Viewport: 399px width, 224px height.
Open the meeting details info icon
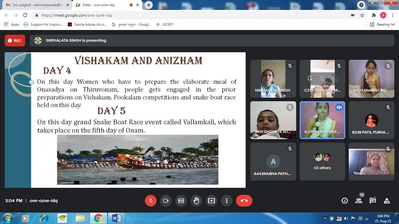pyautogui.click(x=345, y=201)
